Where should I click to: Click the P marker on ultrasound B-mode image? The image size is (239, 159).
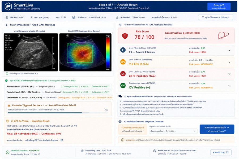[19, 36]
